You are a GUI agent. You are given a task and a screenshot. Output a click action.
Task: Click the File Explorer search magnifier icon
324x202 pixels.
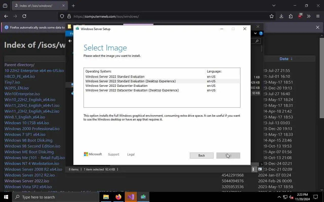(257, 41)
